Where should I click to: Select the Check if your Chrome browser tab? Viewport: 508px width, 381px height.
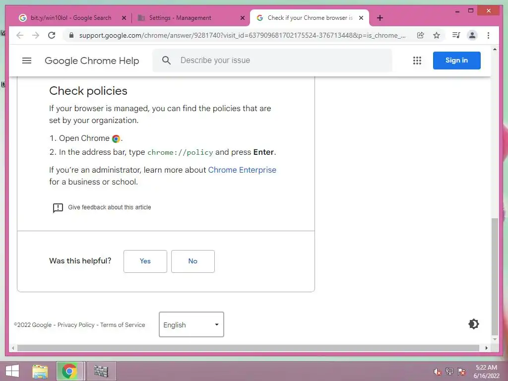(310, 18)
